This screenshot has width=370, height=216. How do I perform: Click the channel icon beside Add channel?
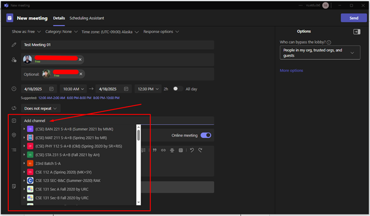click(14, 121)
